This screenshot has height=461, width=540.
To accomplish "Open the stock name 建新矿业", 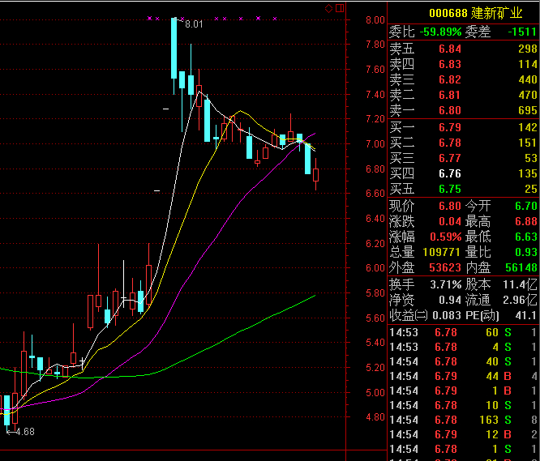I will [498, 13].
